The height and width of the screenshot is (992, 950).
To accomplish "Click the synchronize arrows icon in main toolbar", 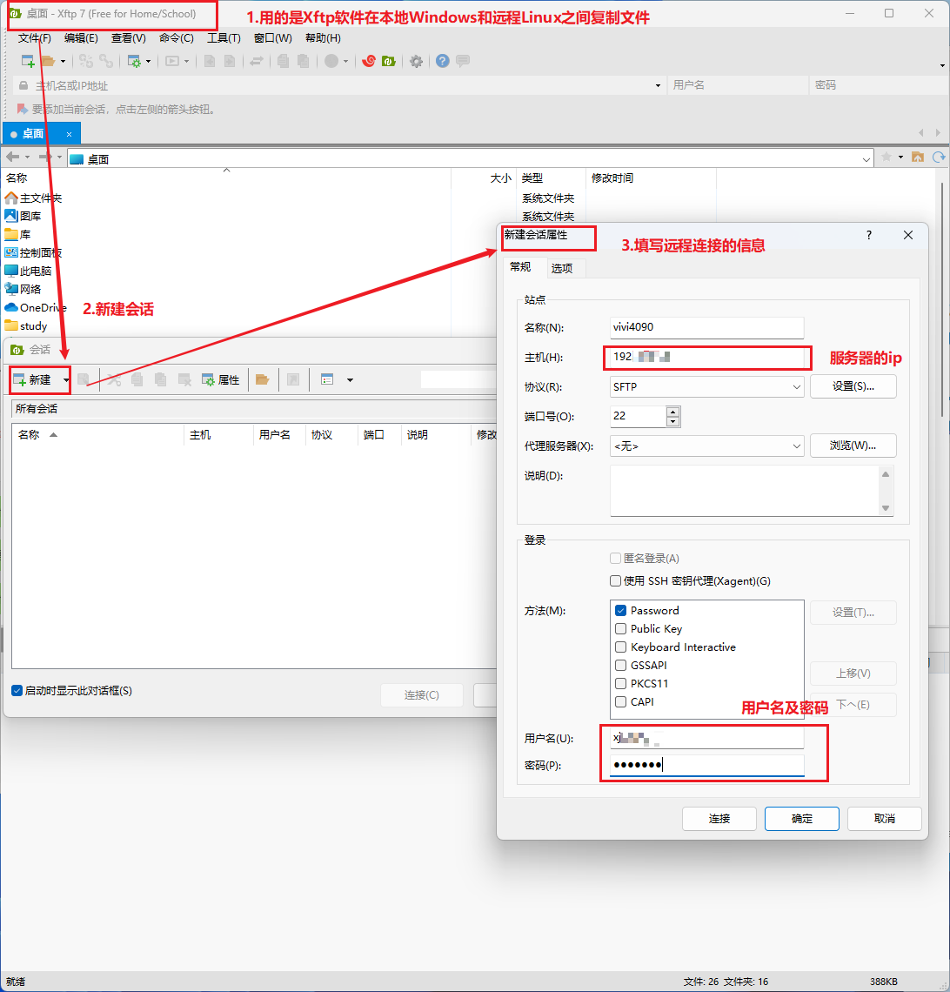I will 256,62.
